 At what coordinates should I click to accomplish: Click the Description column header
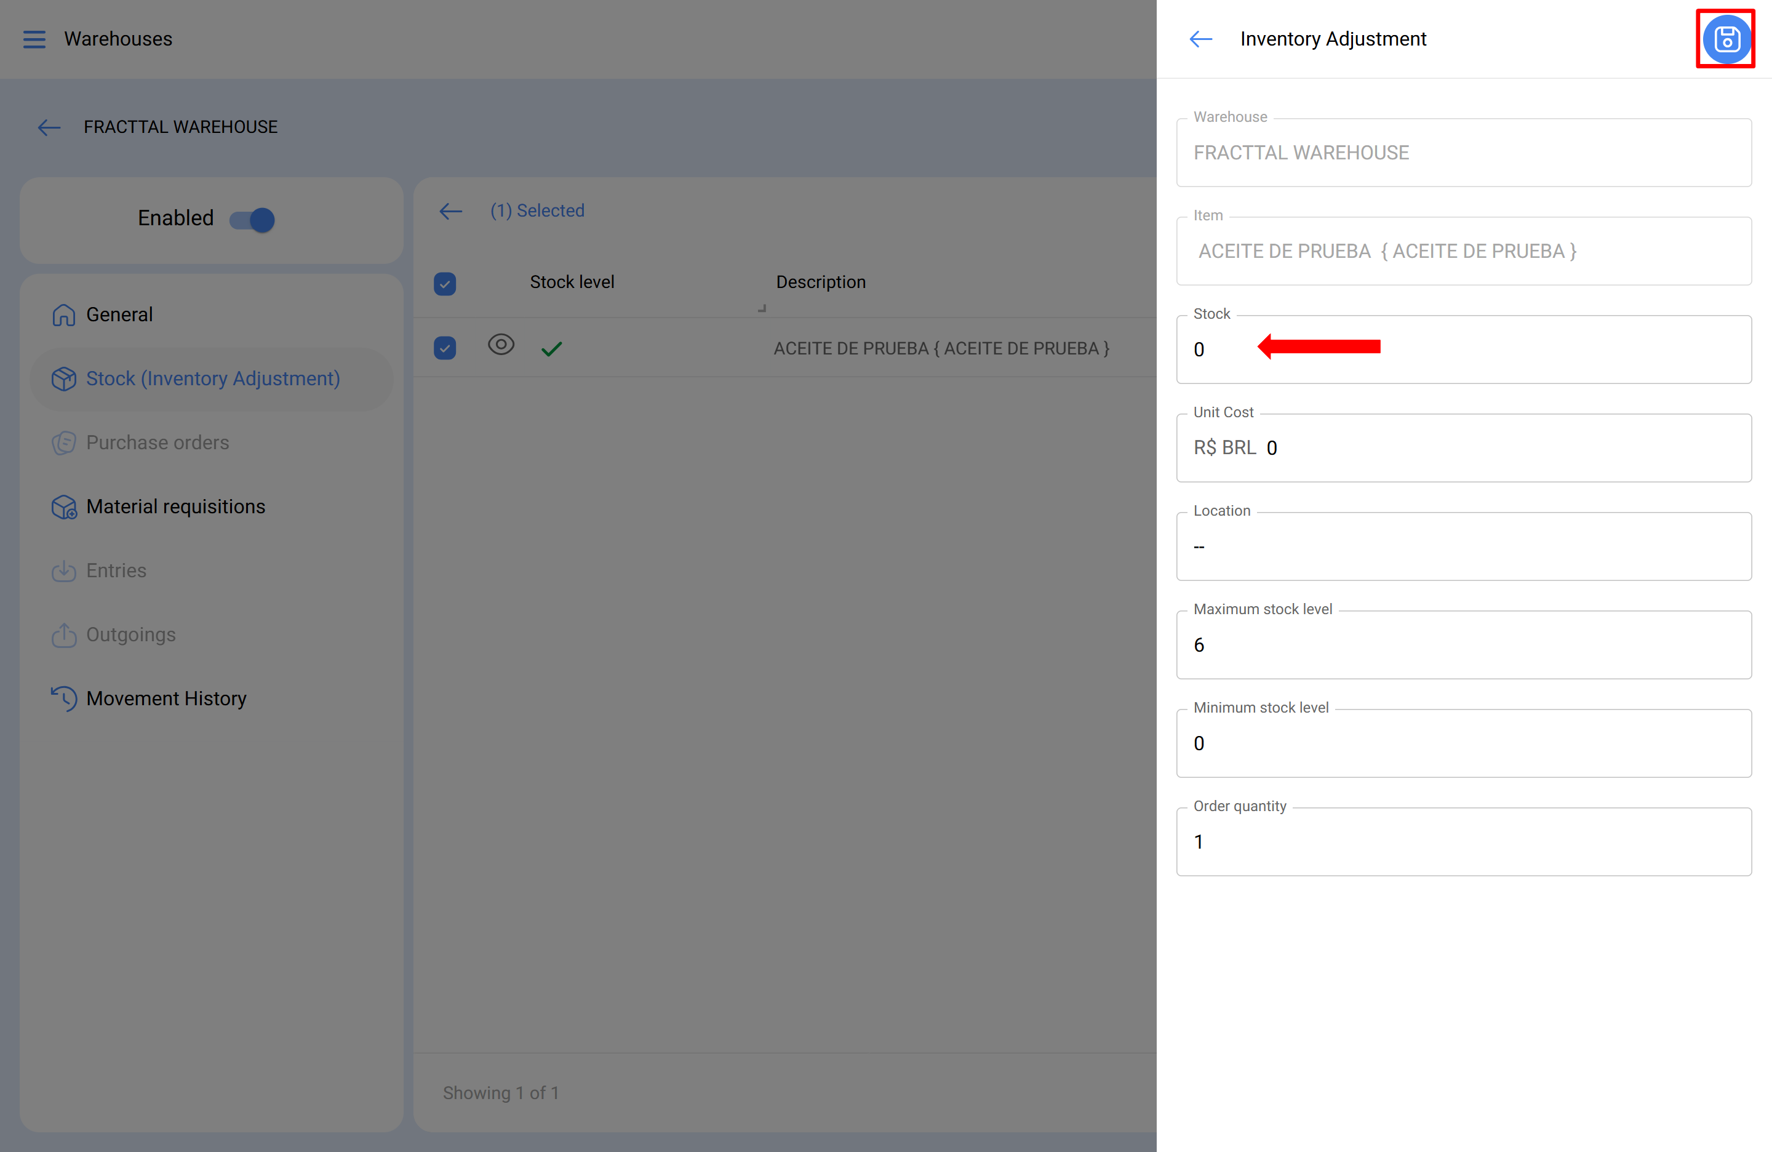tap(821, 282)
